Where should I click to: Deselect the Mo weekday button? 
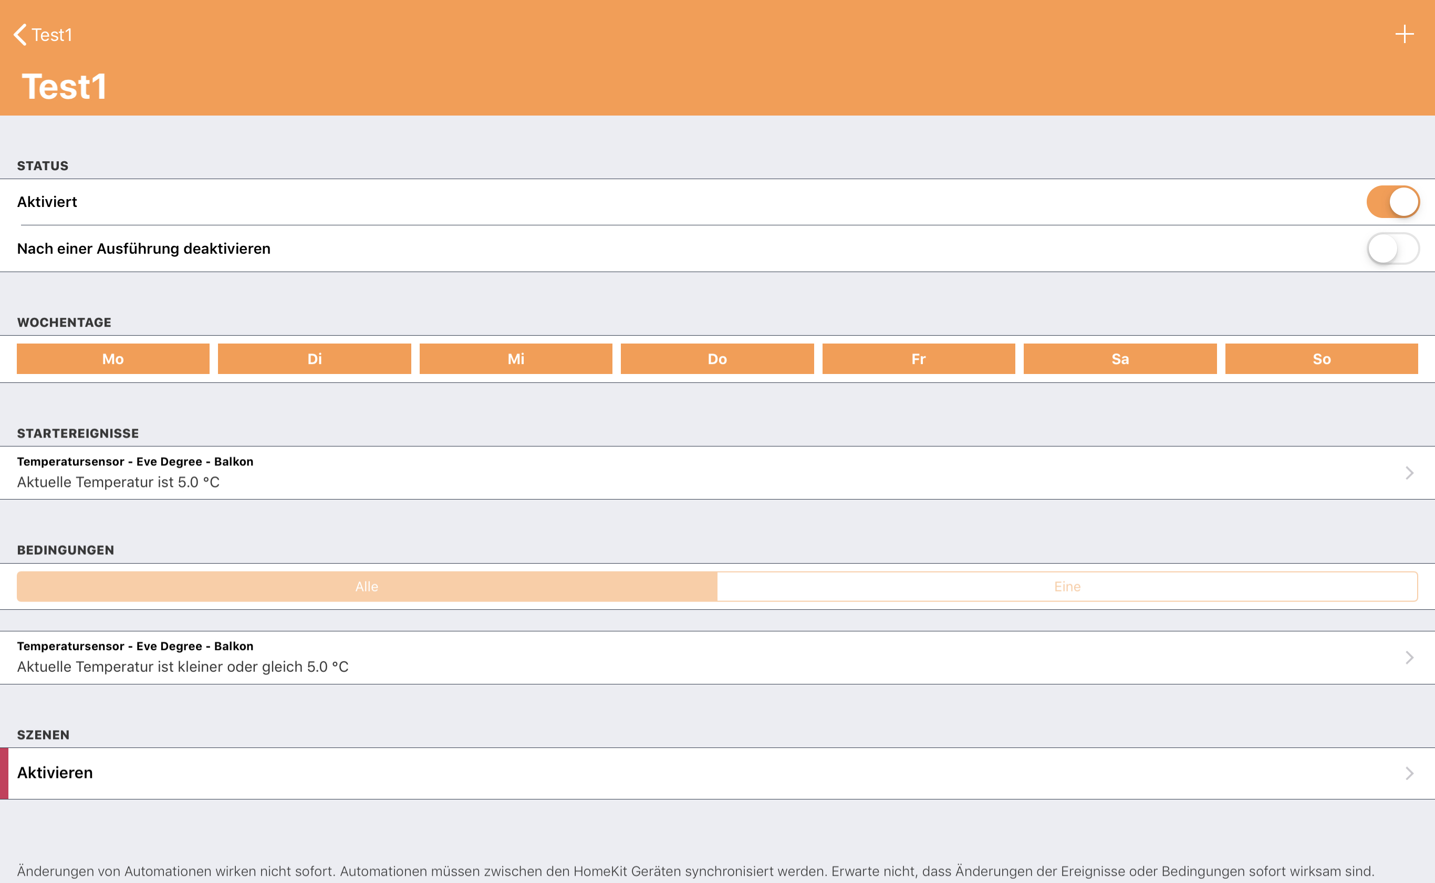pyautogui.click(x=113, y=359)
